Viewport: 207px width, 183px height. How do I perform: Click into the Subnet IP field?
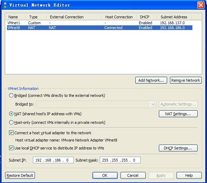(x=53, y=160)
